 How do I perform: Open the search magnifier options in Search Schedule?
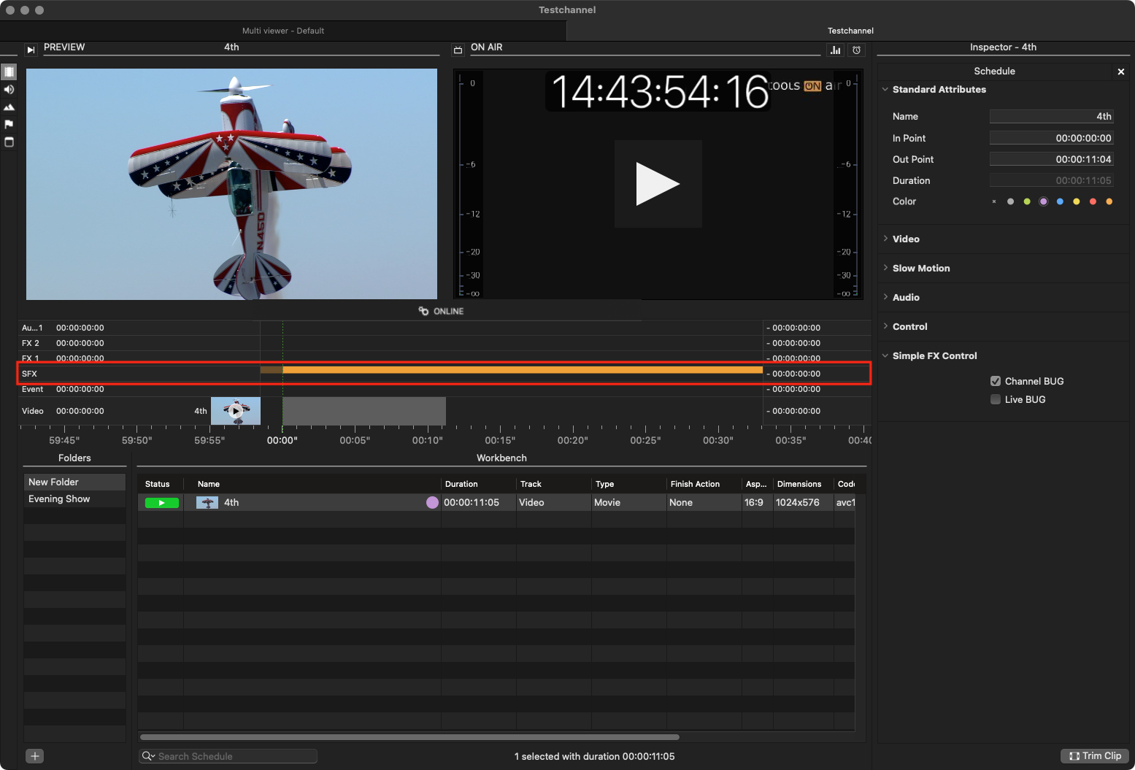[x=148, y=756]
